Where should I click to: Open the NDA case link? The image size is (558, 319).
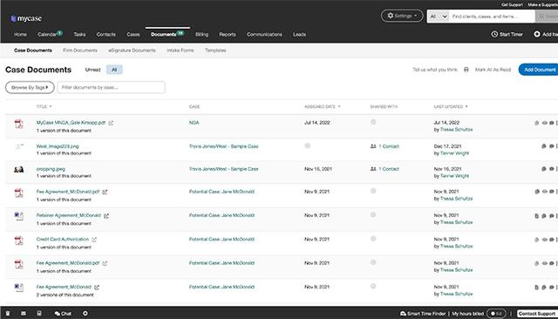(x=194, y=123)
